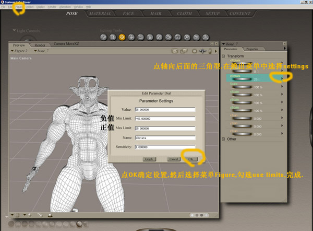313x231 pixels.
Task: Click OK in Parameter Settings dialog
Action: pyautogui.click(x=190, y=158)
